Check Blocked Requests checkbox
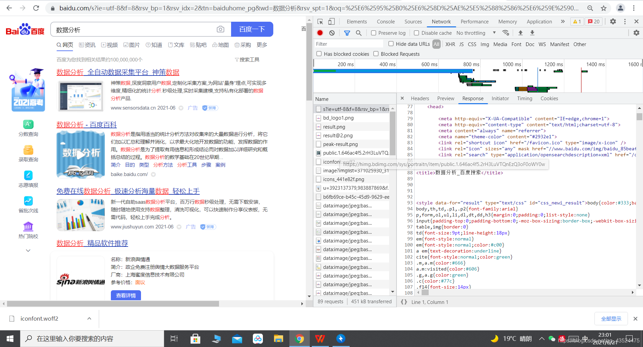This screenshot has height=347, width=643. [x=376, y=54]
